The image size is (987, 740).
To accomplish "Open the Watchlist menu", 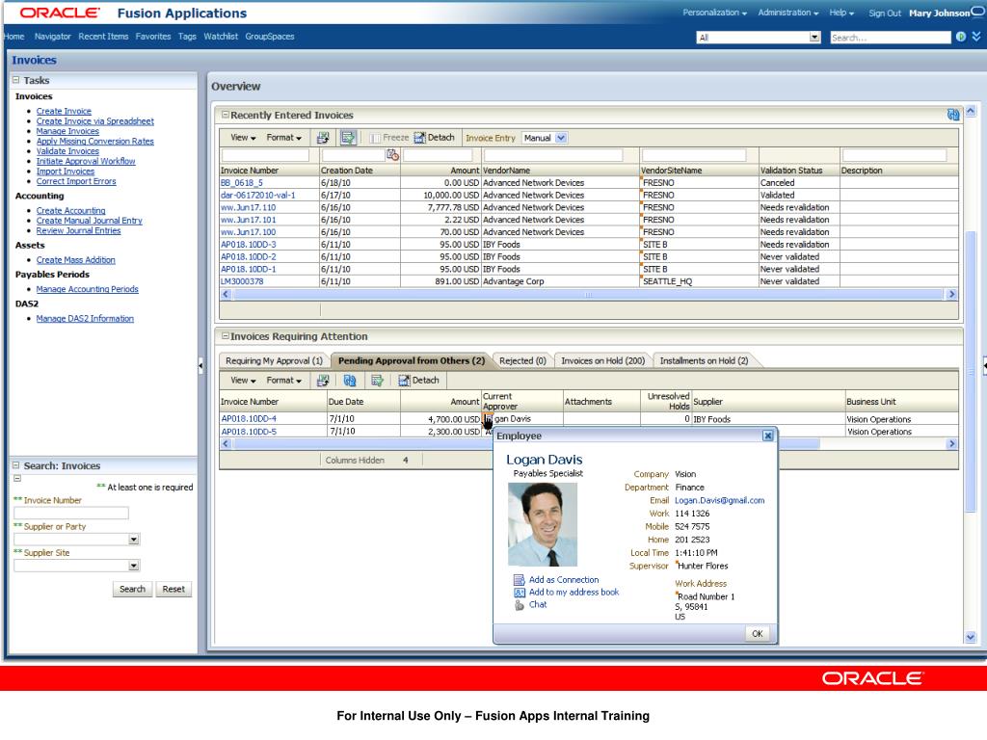I will pyautogui.click(x=221, y=37).
